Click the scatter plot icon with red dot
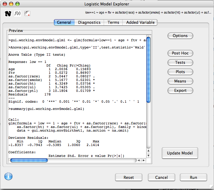The width and height of the screenshot is (214, 190). click(27, 14)
